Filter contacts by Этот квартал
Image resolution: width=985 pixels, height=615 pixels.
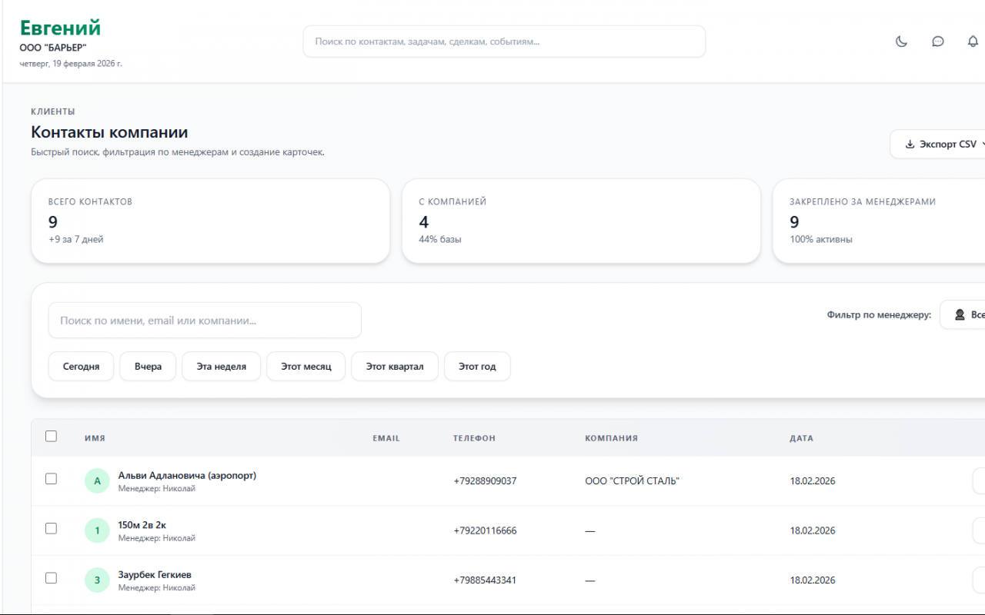pos(395,367)
